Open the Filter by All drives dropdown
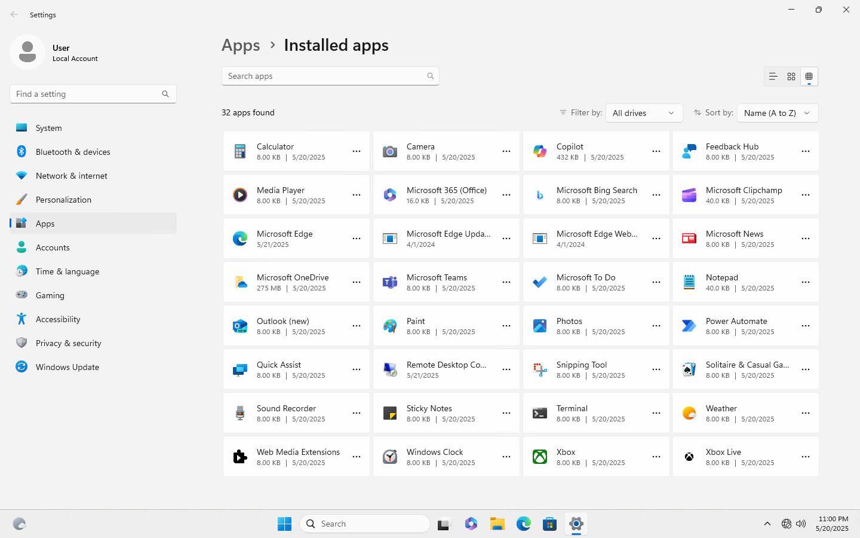 644,113
